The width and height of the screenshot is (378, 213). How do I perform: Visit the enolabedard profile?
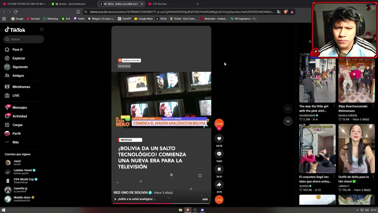click(x=307, y=115)
